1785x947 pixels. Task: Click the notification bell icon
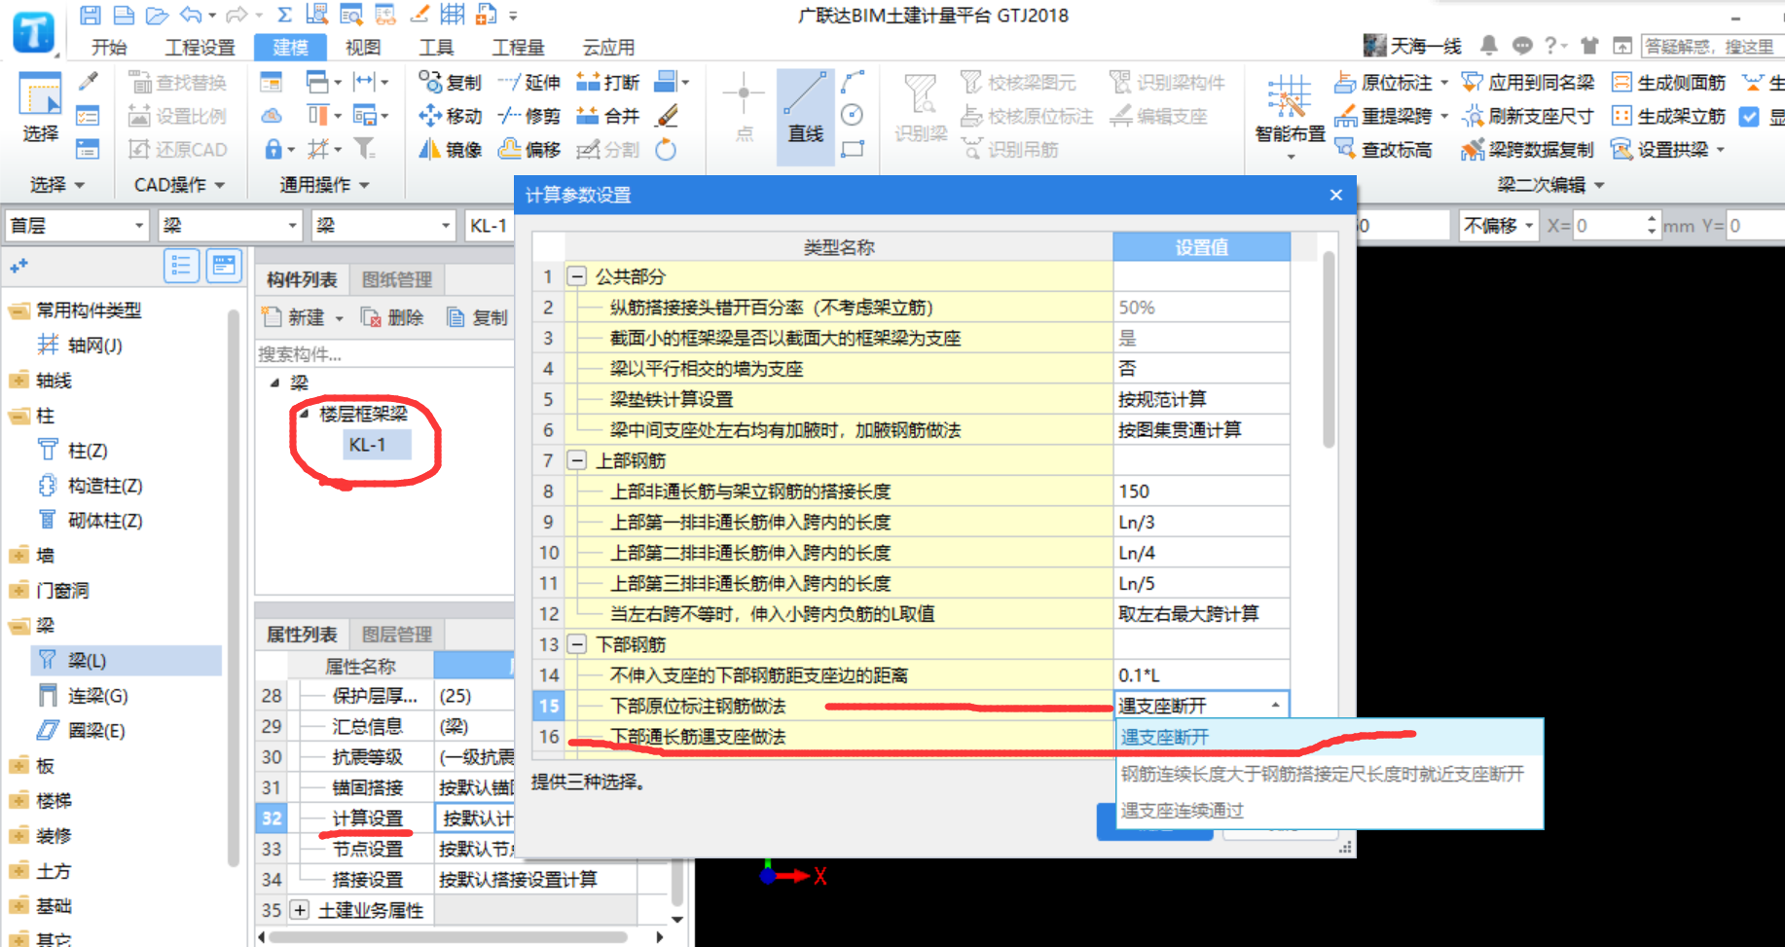point(1489,46)
